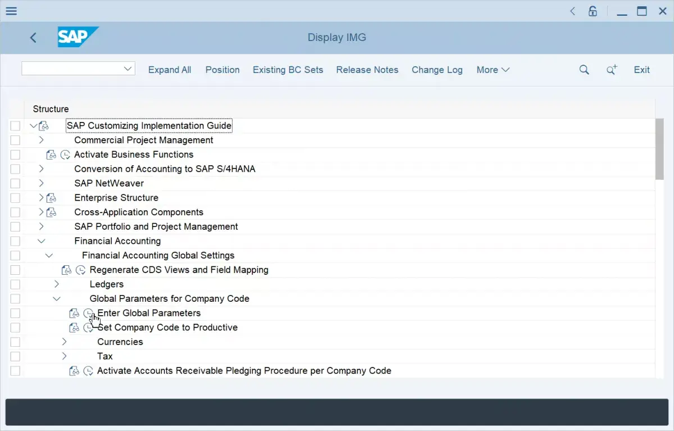Check the box for Commercial Project Management row
This screenshot has height=431, width=674.
(x=15, y=140)
